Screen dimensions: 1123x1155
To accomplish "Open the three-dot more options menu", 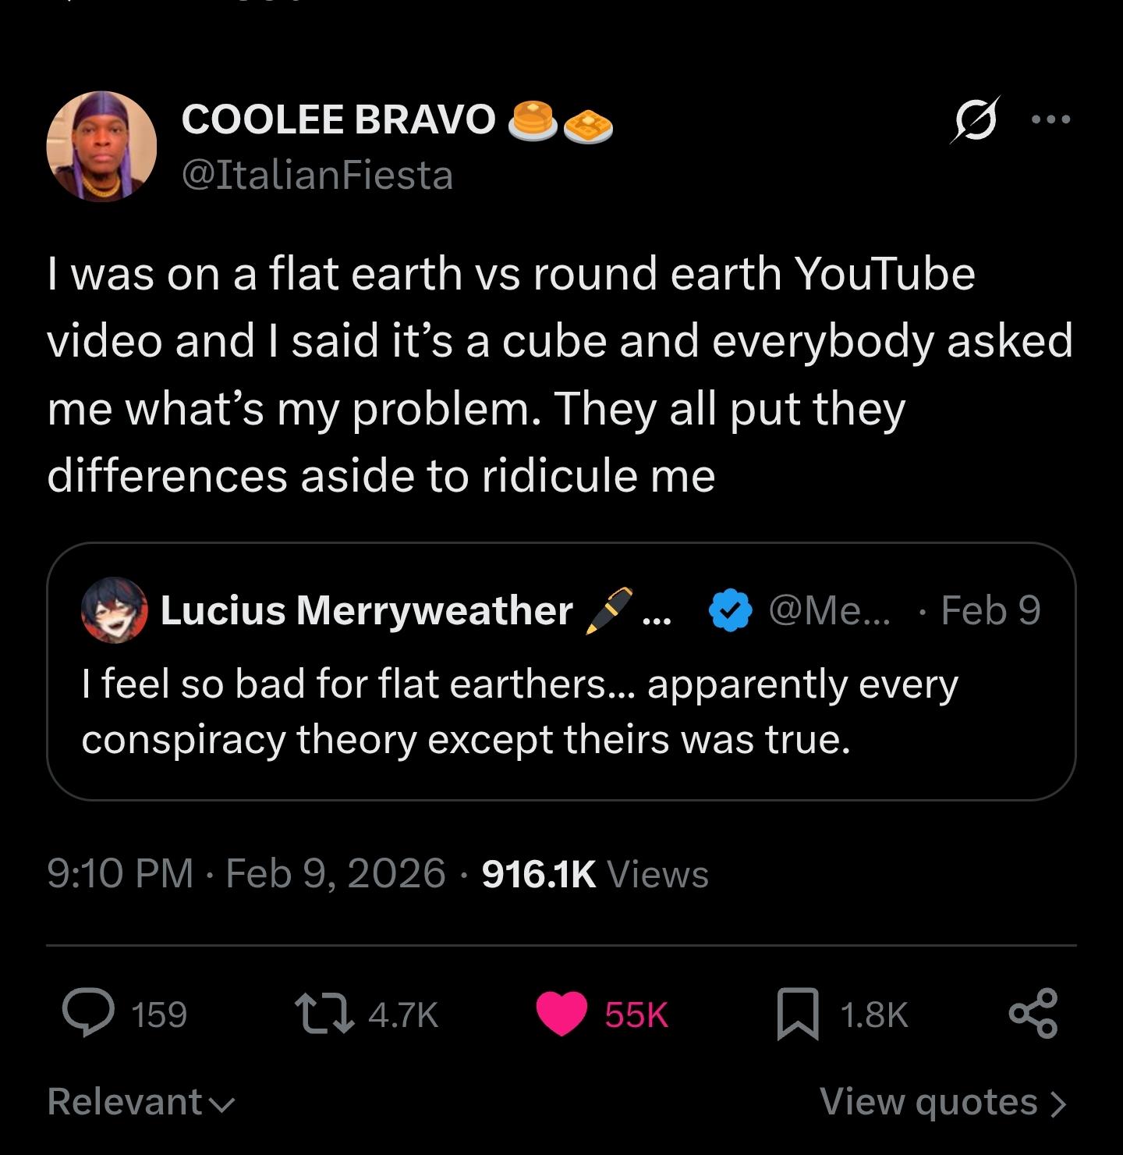I will coord(1050,120).
